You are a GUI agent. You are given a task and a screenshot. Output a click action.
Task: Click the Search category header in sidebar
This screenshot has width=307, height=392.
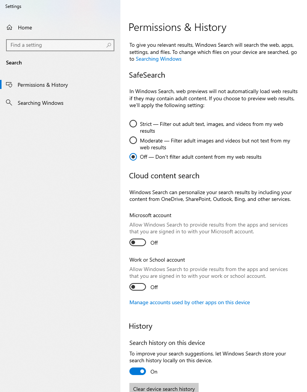tap(14, 63)
